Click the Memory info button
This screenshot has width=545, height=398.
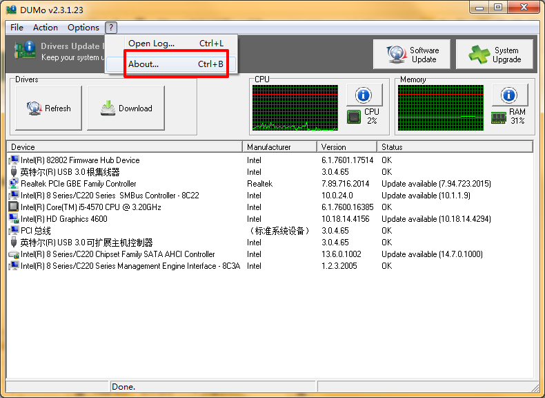tap(510, 95)
